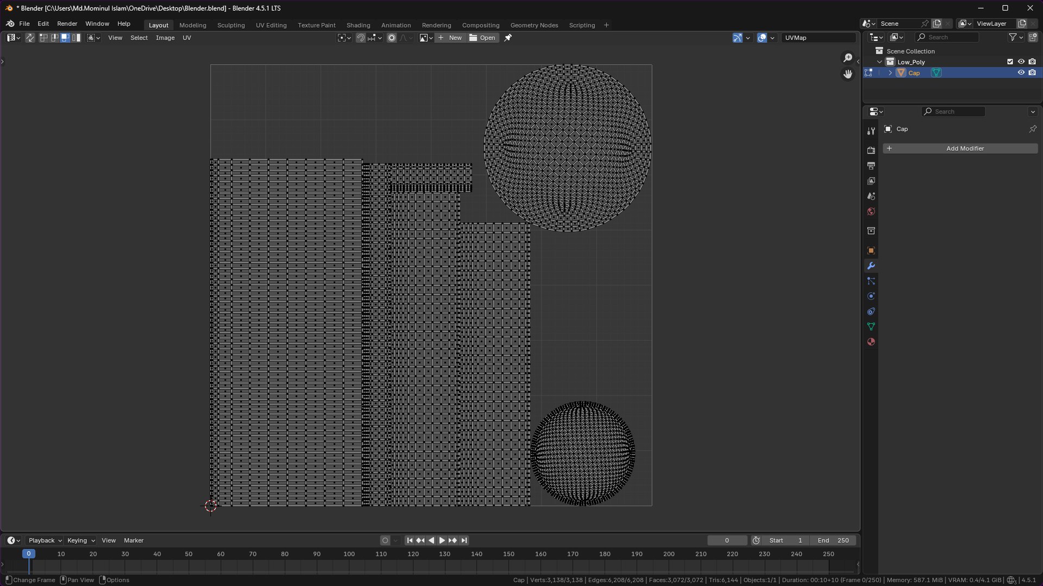Play the animation forward
Image resolution: width=1043 pixels, height=586 pixels.
coord(442,540)
